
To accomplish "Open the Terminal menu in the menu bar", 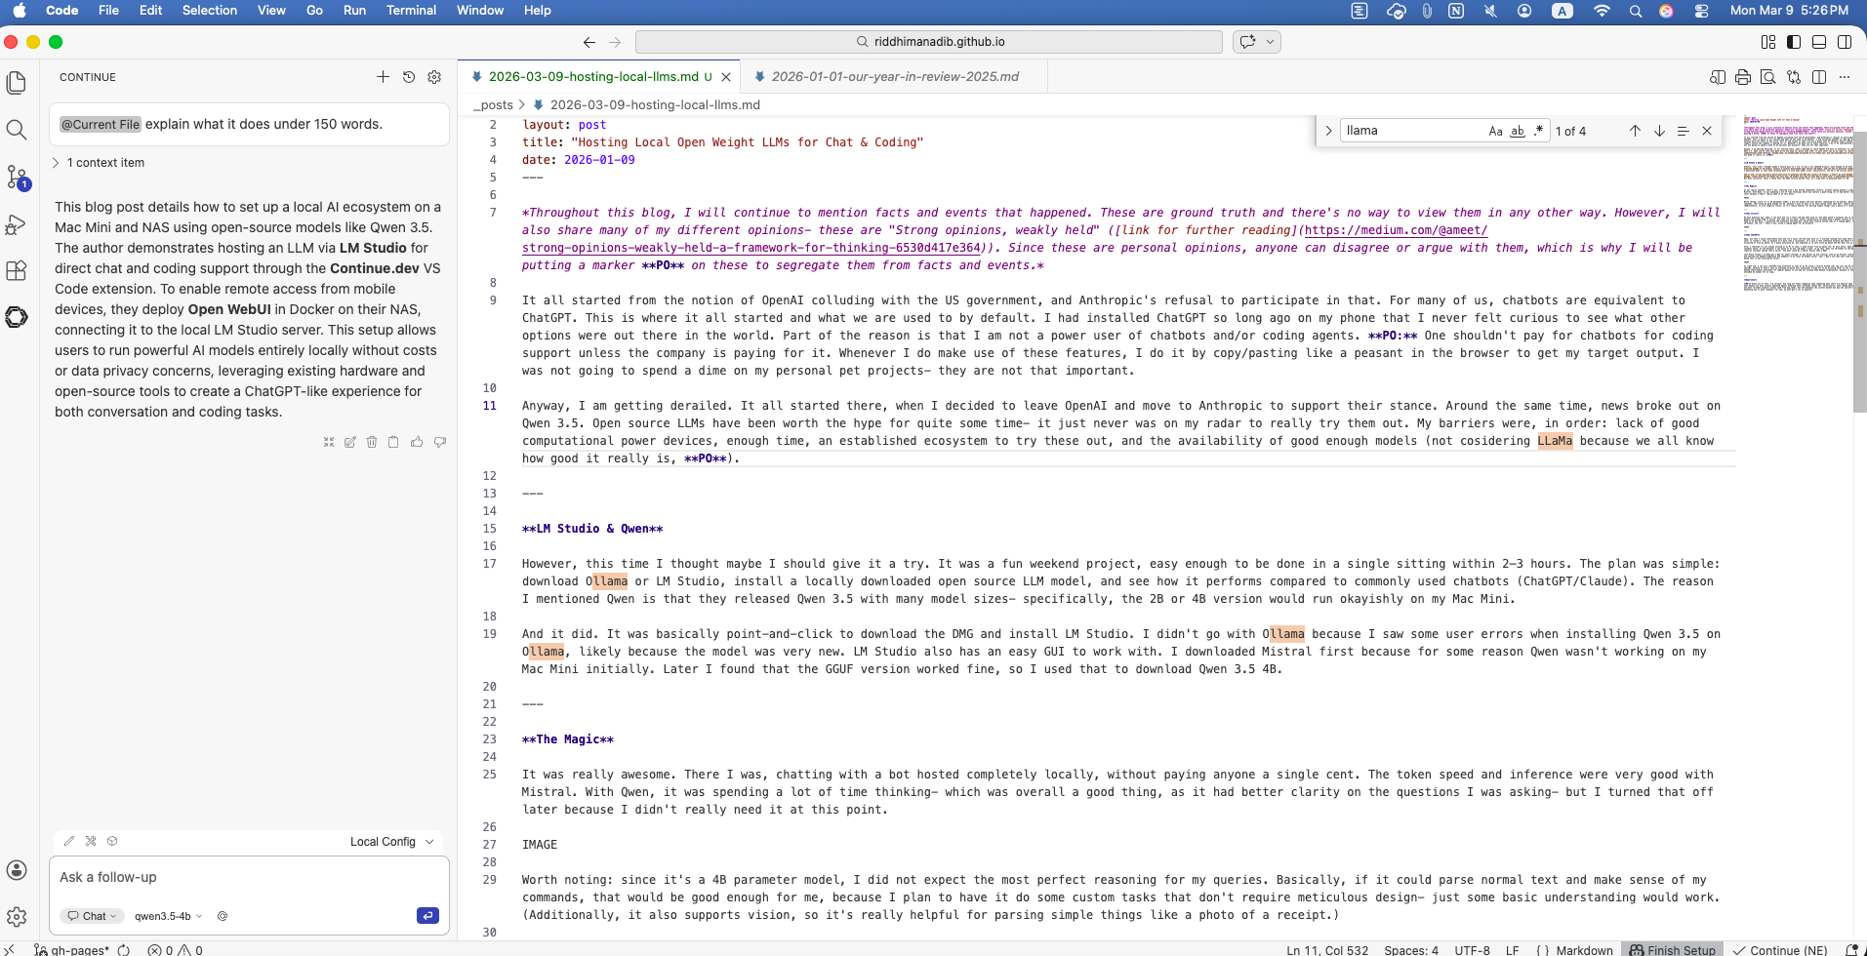I will [411, 11].
